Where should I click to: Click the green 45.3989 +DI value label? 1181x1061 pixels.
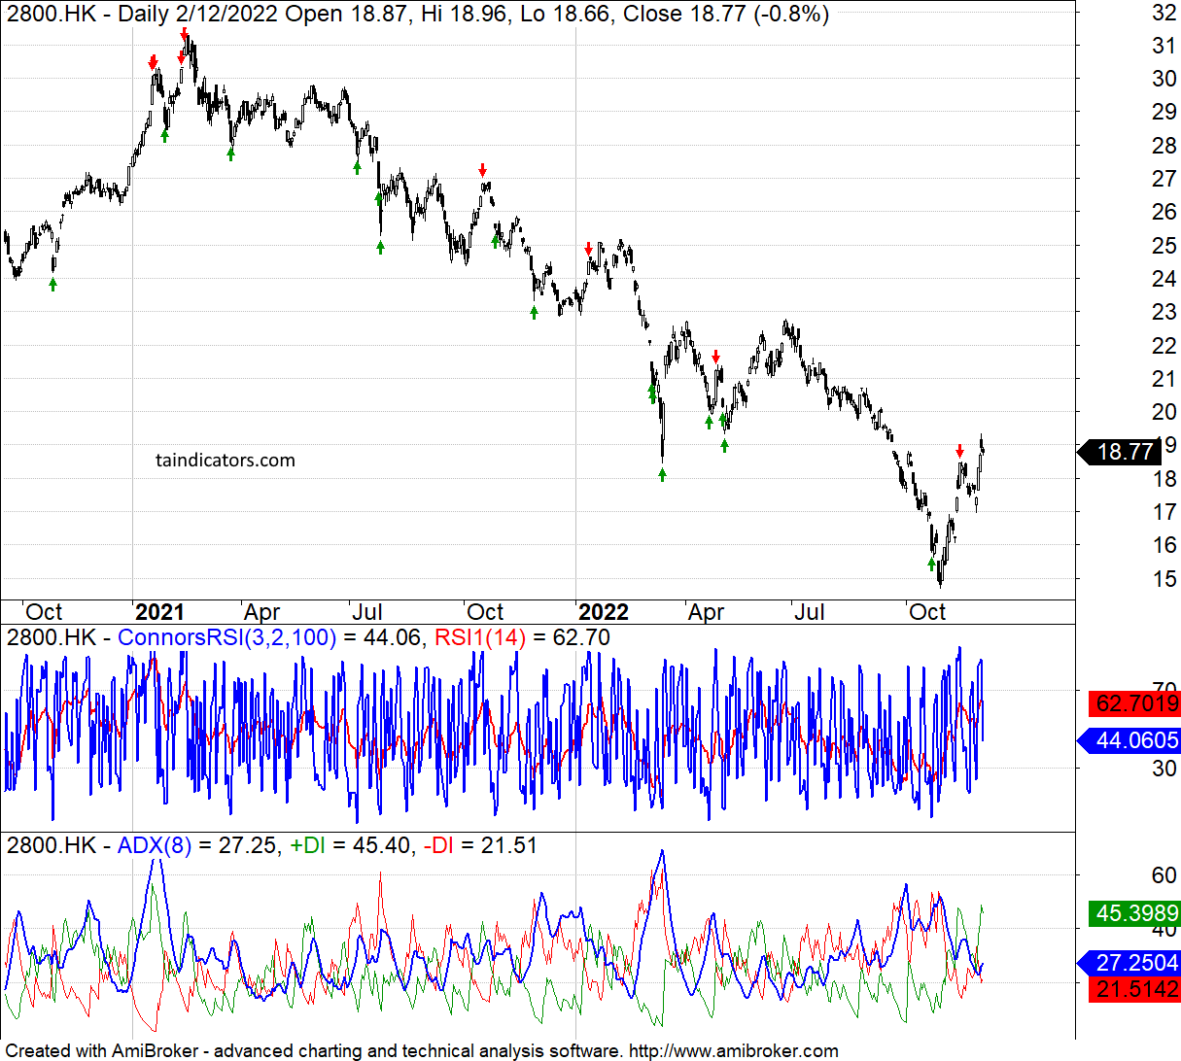pos(1134,913)
